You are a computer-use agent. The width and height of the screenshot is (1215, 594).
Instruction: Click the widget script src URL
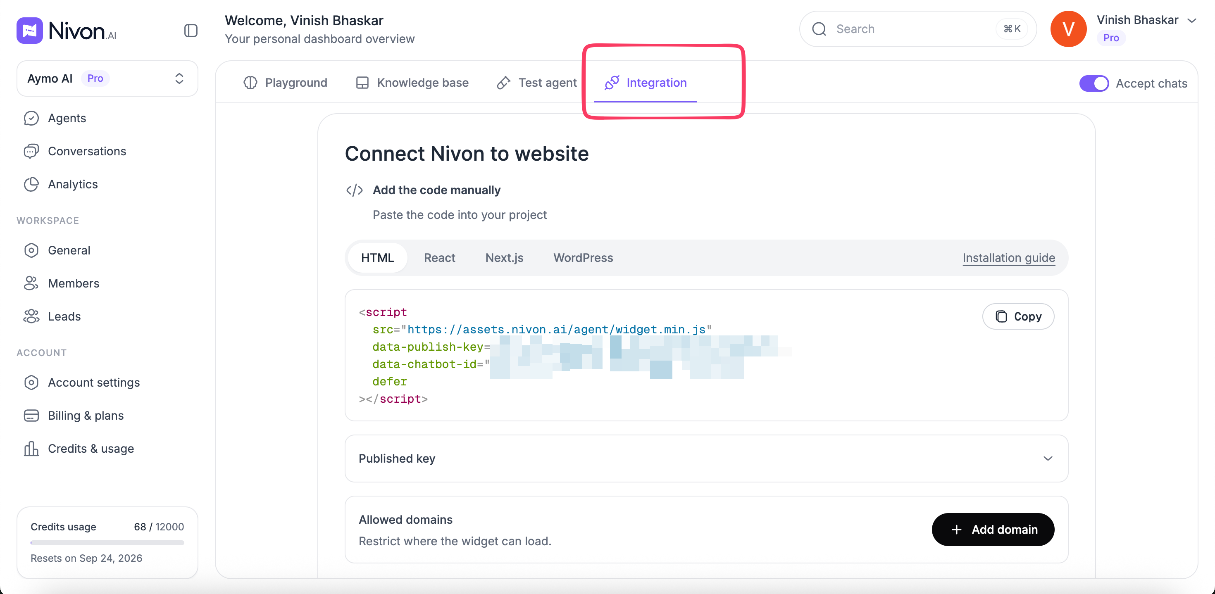556,330
